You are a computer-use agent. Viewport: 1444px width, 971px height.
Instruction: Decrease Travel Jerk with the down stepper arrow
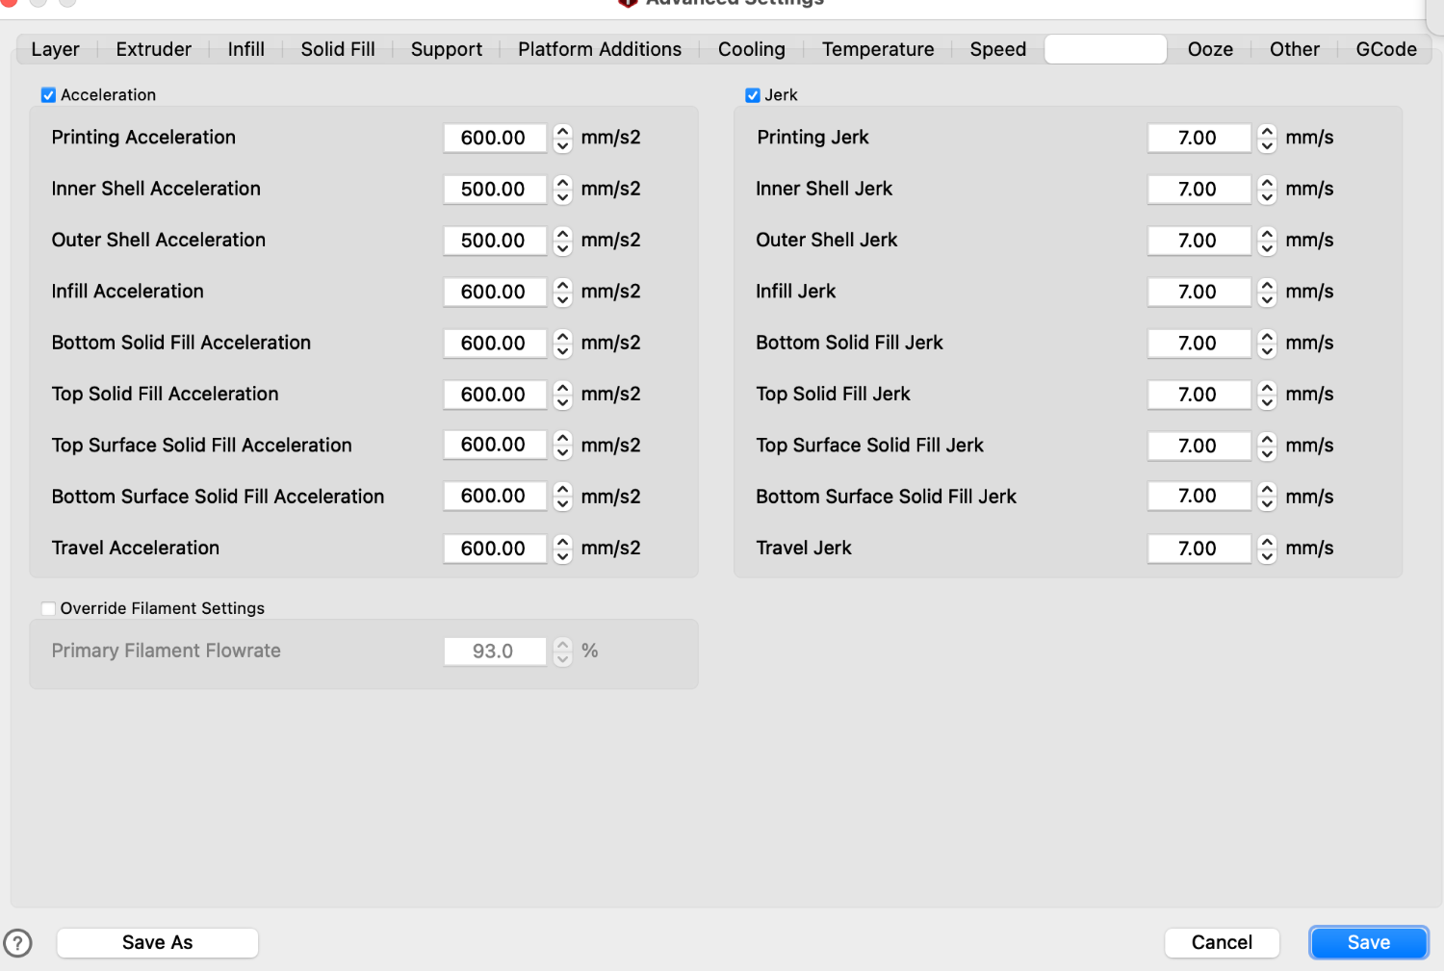point(1267,556)
